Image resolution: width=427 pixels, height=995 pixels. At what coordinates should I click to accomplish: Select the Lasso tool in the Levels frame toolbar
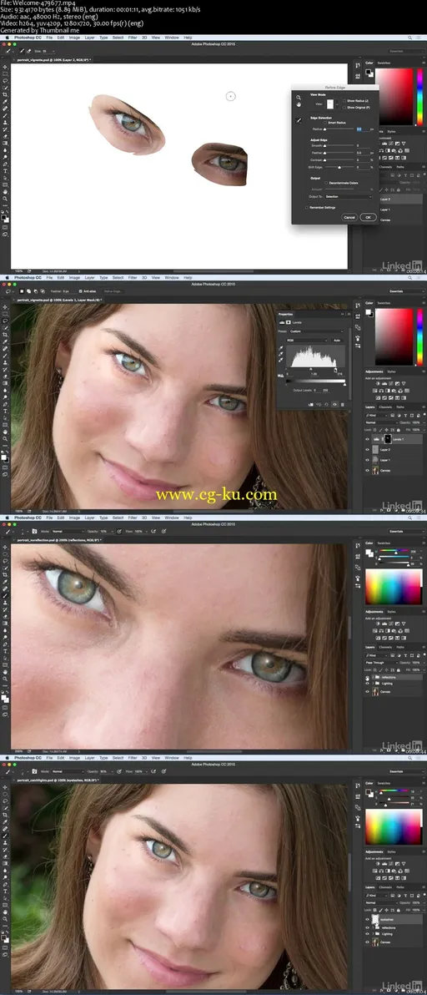click(4, 321)
